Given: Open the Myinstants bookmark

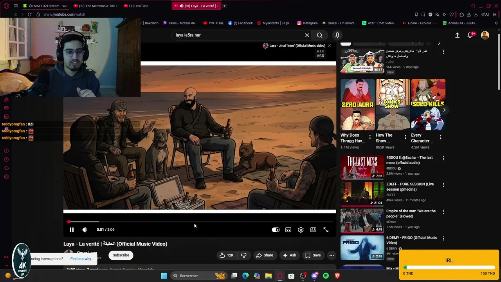Looking at the screenshot, I should (274, 23).
